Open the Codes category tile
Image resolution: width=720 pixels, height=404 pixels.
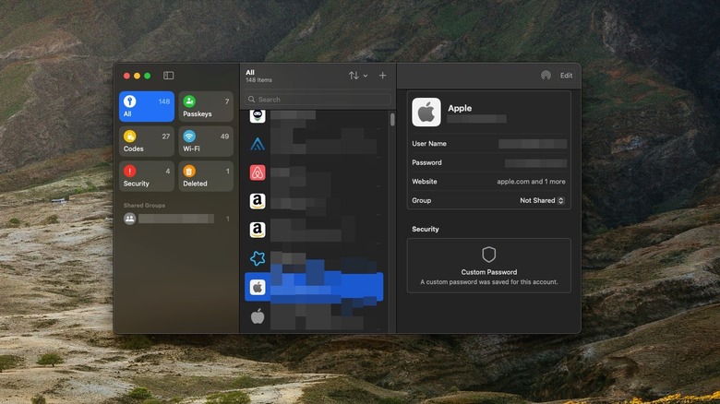146,141
